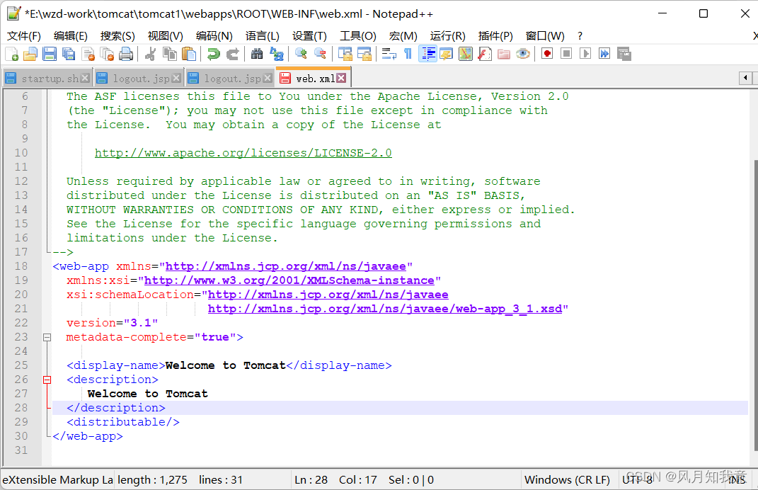Click the vertical scrollbar thumb
The image size is (758, 490).
click(756, 304)
